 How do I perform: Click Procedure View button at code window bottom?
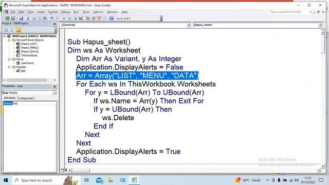tap(62, 170)
